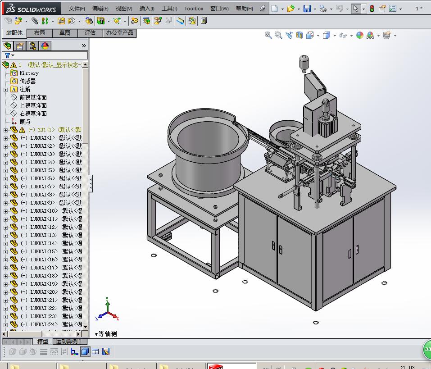Click the Edit Appearance color ball
431x369 pixels.
tap(359, 35)
